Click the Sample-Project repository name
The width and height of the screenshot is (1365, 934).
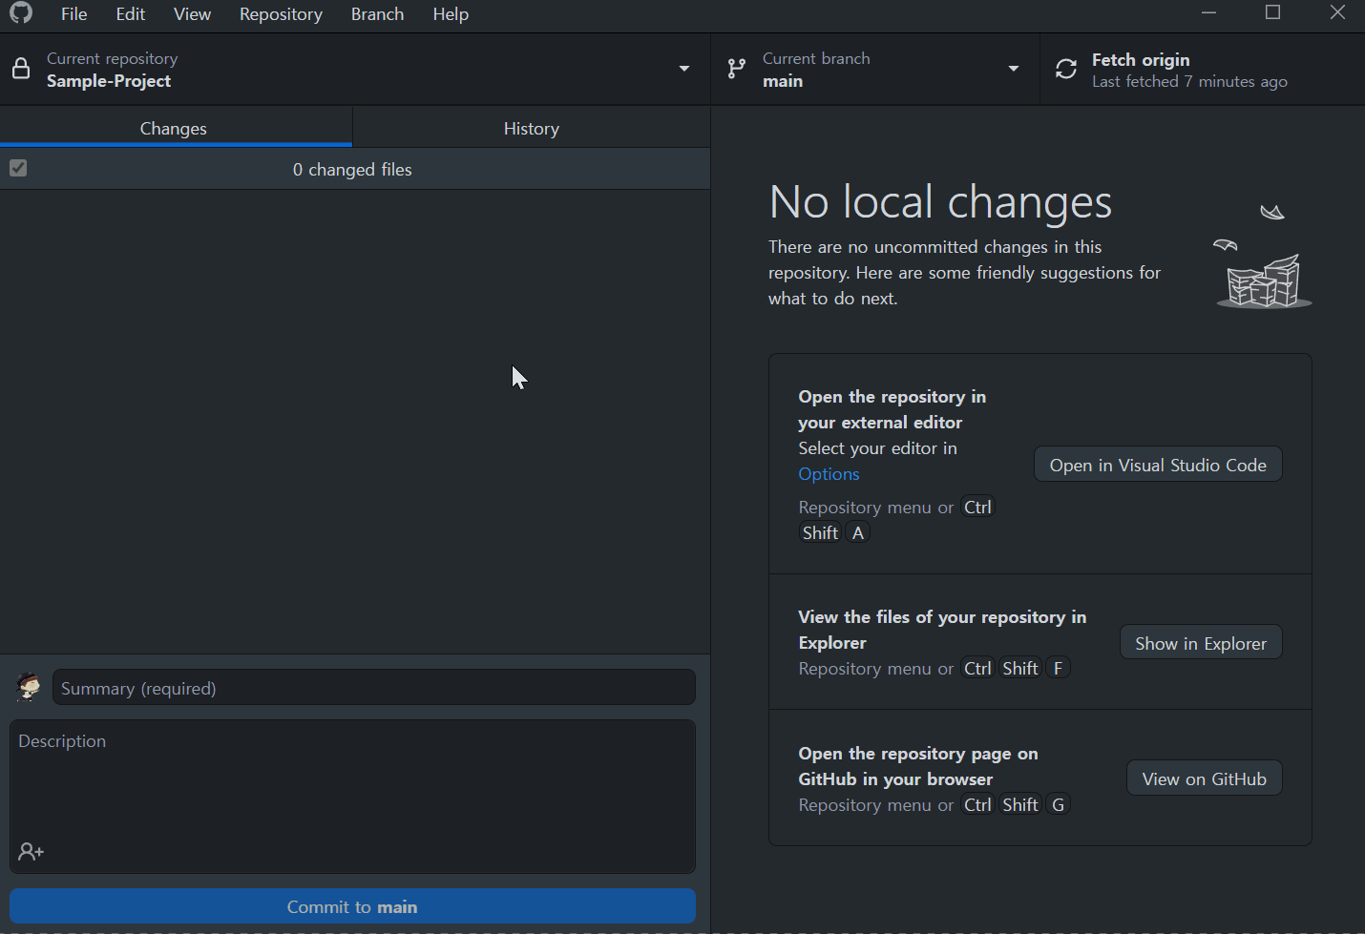[x=109, y=81]
